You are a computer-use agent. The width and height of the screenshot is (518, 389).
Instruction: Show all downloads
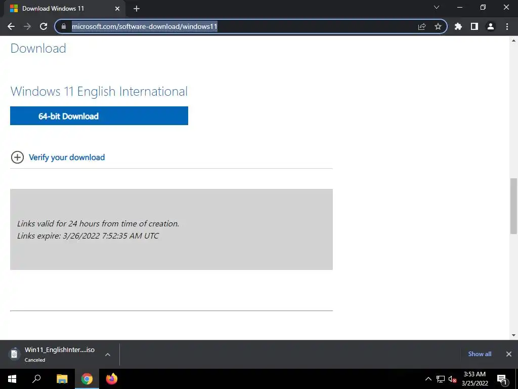[480, 354]
